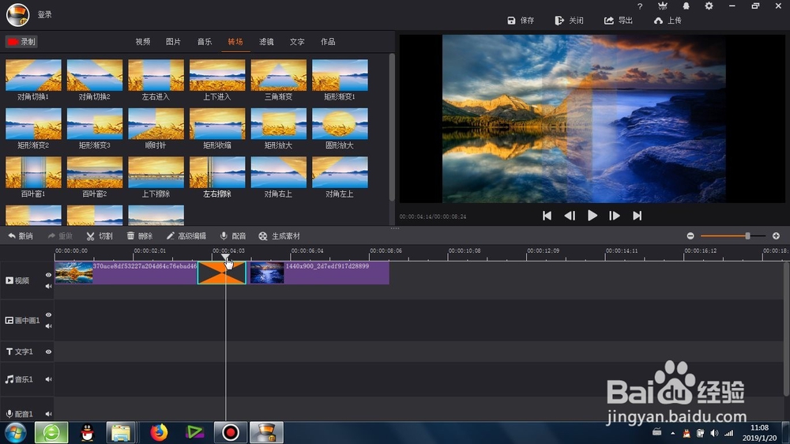Click the 上传 upload button

point(668,21)
